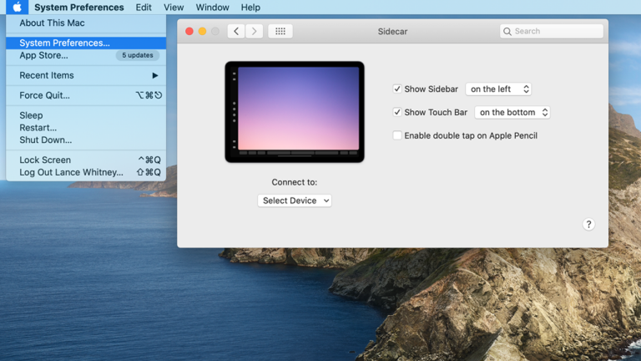Expand the Recent Items submenu arrow
The height and width of the screenshot is (361, 641).
pos(155,75)
